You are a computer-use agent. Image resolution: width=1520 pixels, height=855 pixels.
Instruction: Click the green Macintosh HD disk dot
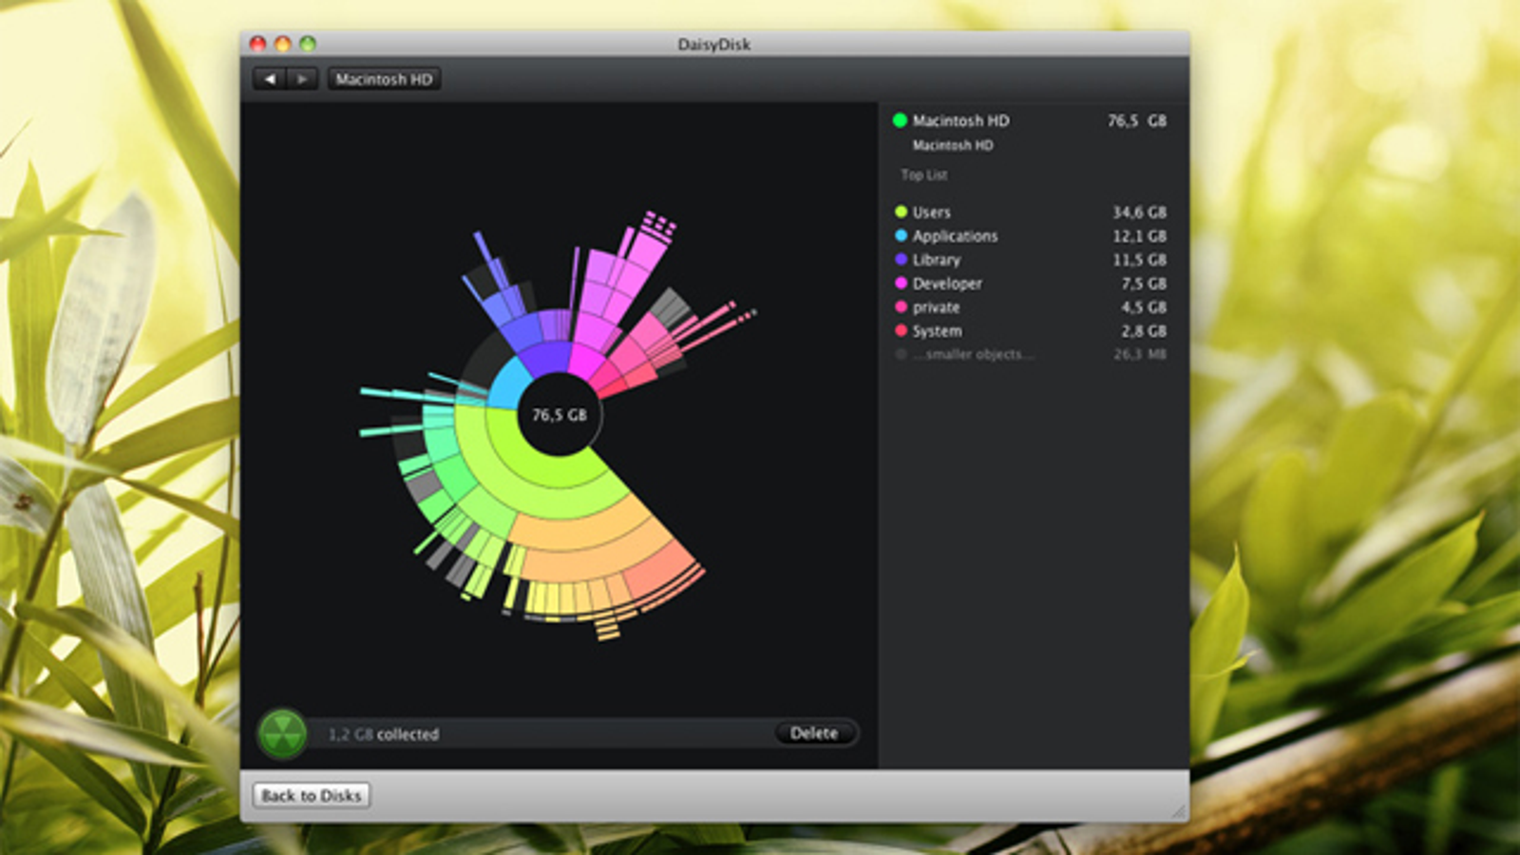[x=900, y=120]
